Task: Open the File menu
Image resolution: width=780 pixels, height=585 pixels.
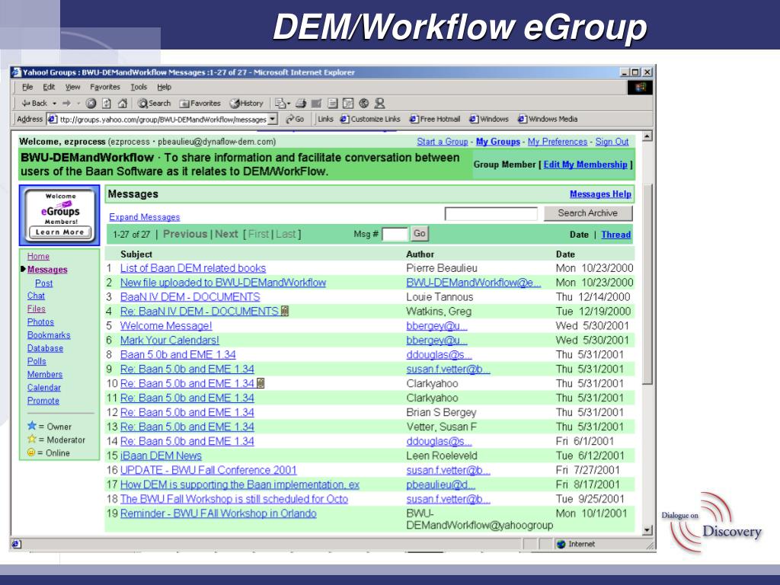Action: coord(27,87)
